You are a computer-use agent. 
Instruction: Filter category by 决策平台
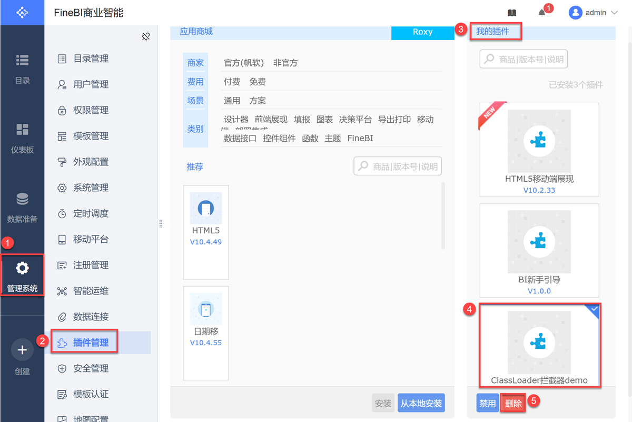(355, 120)
